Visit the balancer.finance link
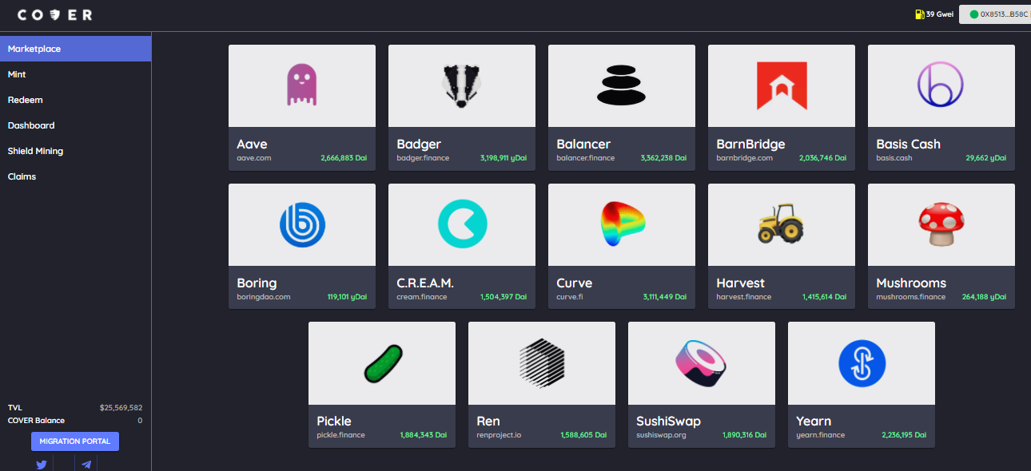 coord(586,158)
